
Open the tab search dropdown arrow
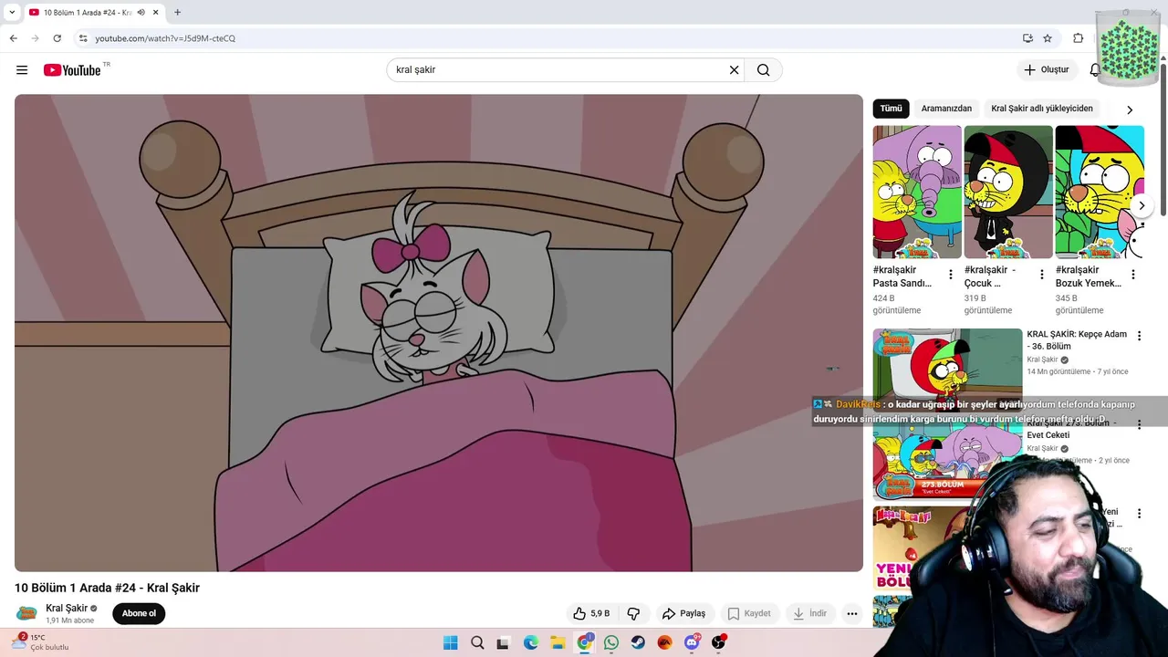pyautogui.click(x=12, y=13)
